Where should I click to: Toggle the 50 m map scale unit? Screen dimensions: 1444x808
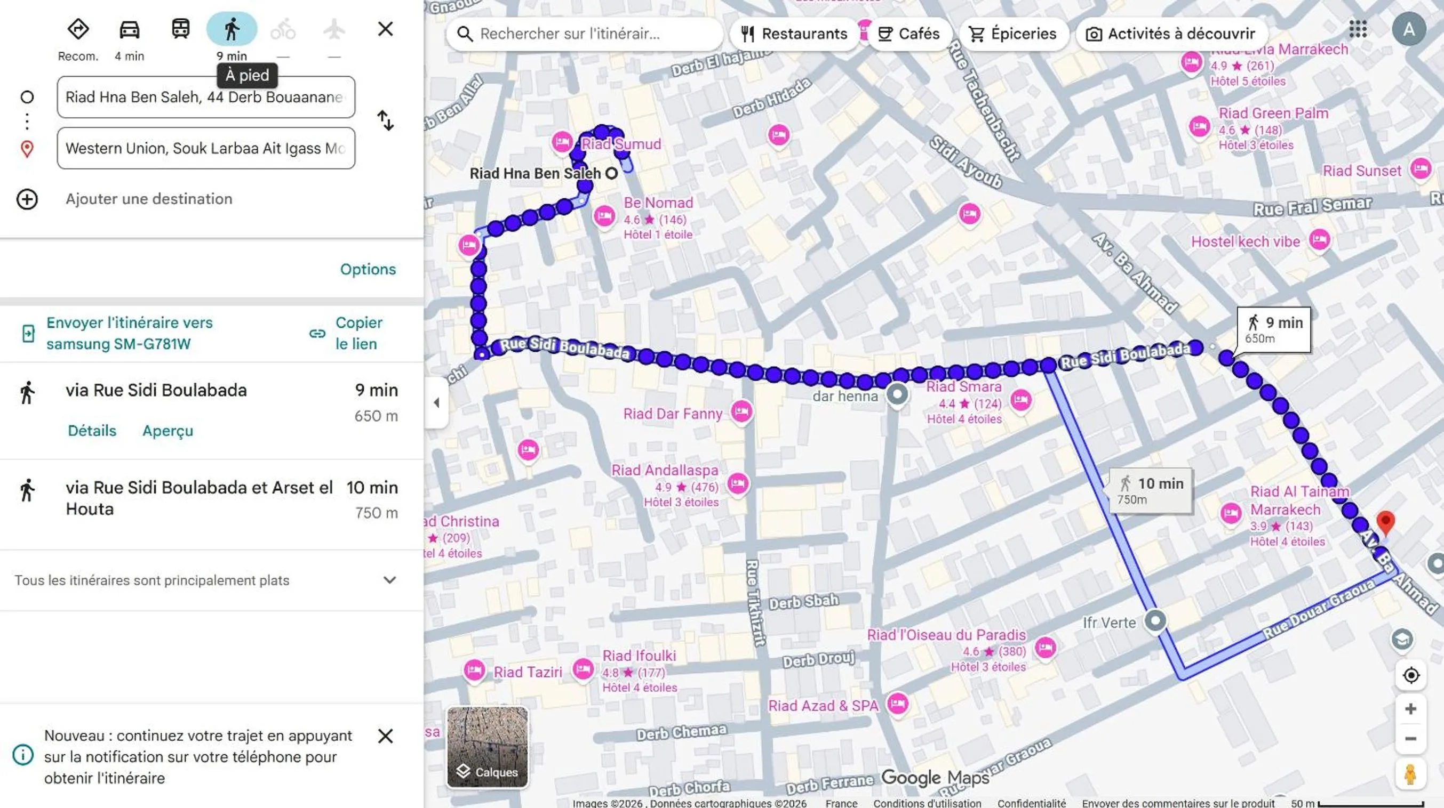click(x=1357, y=804)
